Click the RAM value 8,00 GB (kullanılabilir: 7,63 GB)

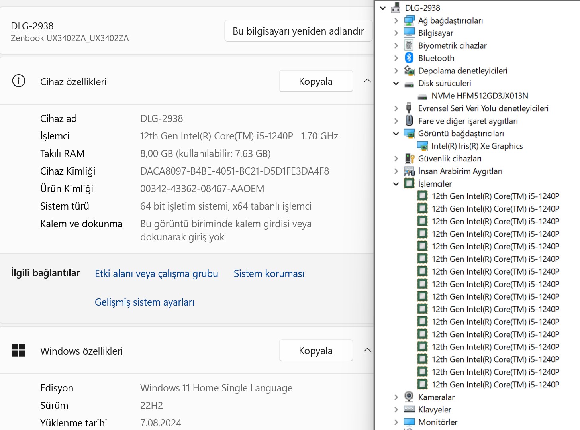[206, 154]
